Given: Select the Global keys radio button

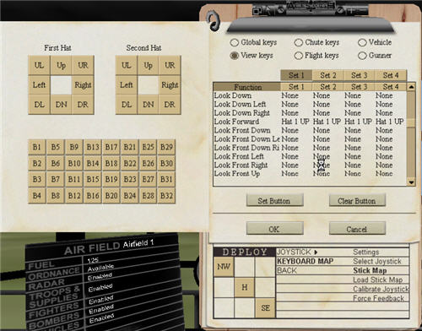Looking at the screenshot, I should coord(234,43).
